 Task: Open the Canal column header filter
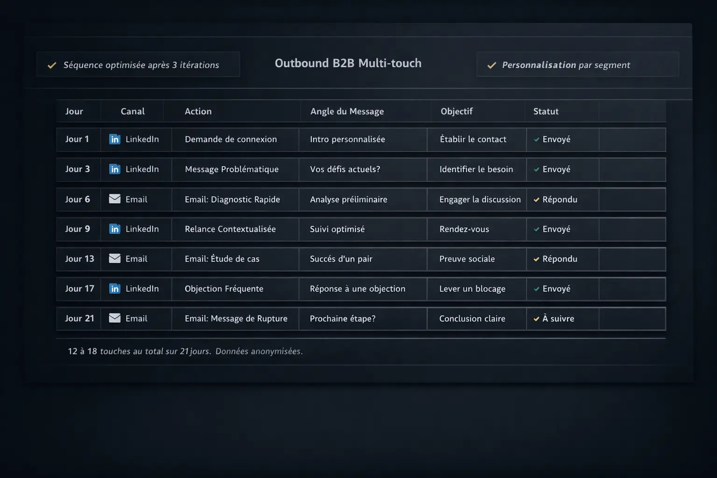133,112
